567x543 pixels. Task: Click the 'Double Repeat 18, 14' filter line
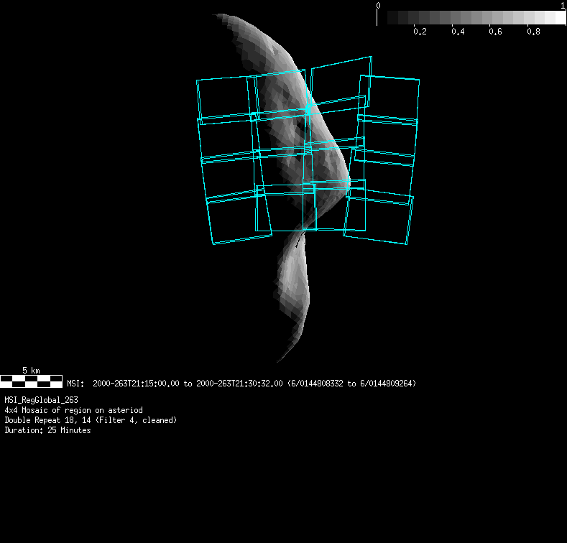[x=91, y=420]
